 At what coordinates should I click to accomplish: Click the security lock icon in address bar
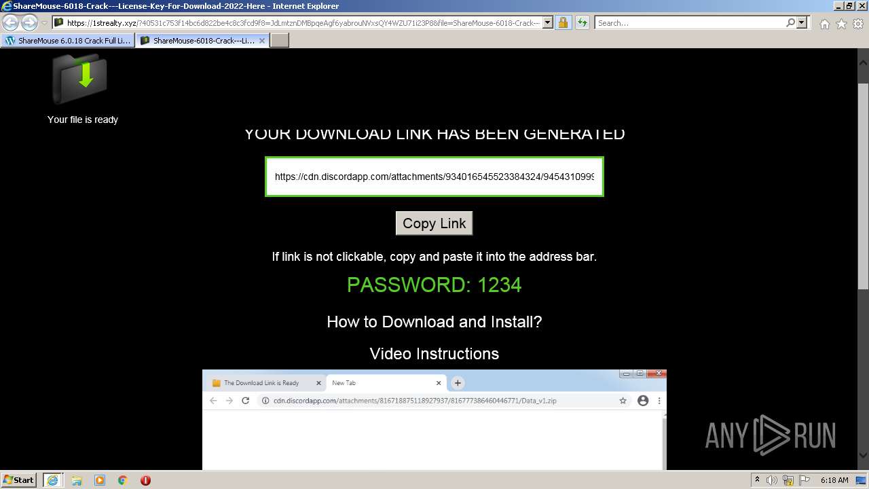pos(563,22)
